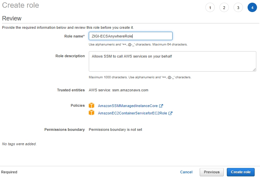The image size is (260, 177).
Task: Select 'Permissions boundary is not set' text
Action: [x=115, y=129]
